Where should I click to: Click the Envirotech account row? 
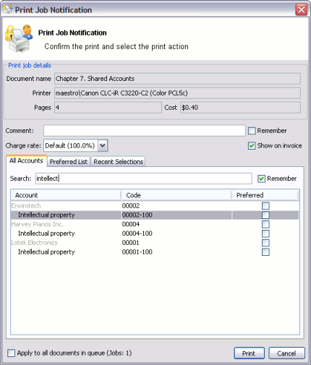pyautogui.click(x=155, y=206)
